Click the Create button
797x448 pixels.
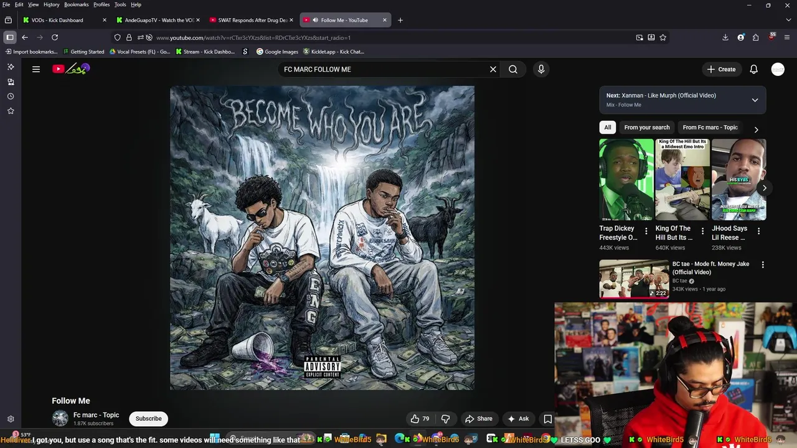point(721,69)
